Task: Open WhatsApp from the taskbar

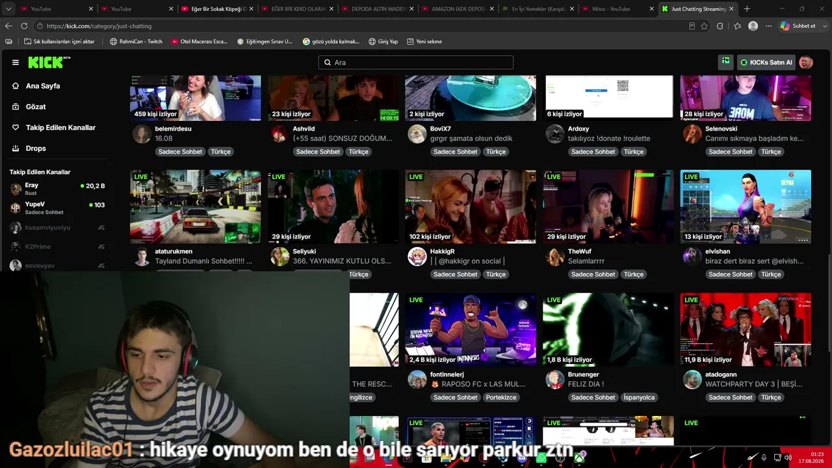Action: [x=541, y=458]
